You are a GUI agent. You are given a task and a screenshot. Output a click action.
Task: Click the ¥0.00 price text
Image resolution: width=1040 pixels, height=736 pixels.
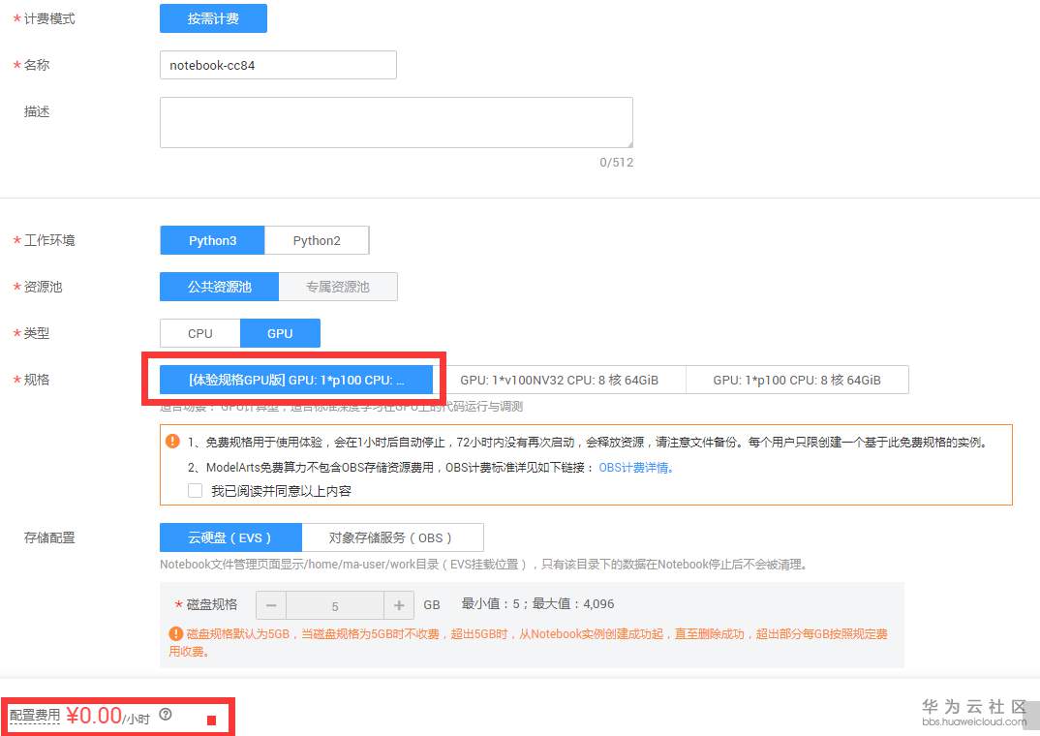(x=94, y=716)
